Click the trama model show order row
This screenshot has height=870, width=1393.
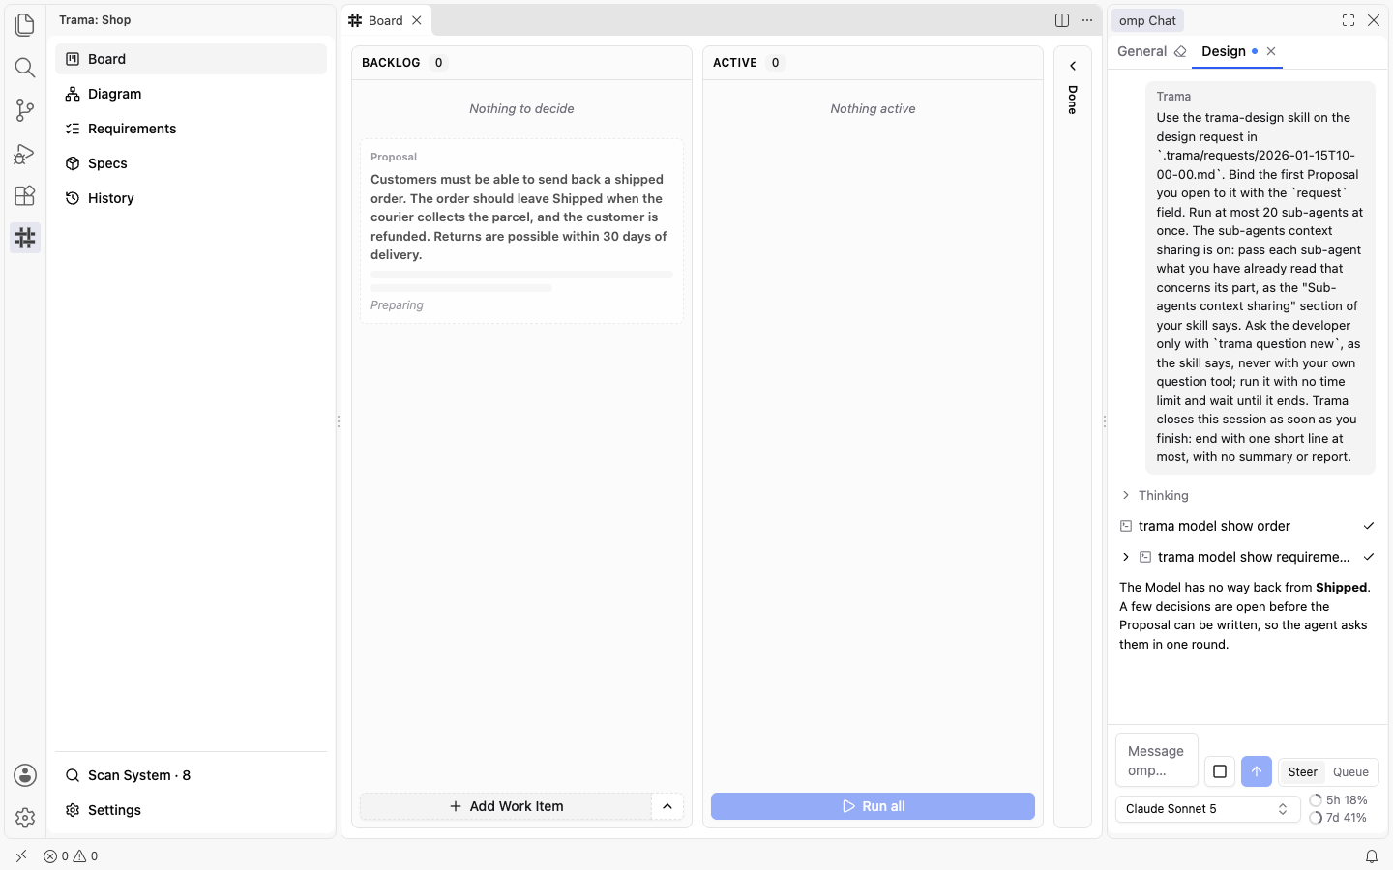click(x=1247, y=526)
